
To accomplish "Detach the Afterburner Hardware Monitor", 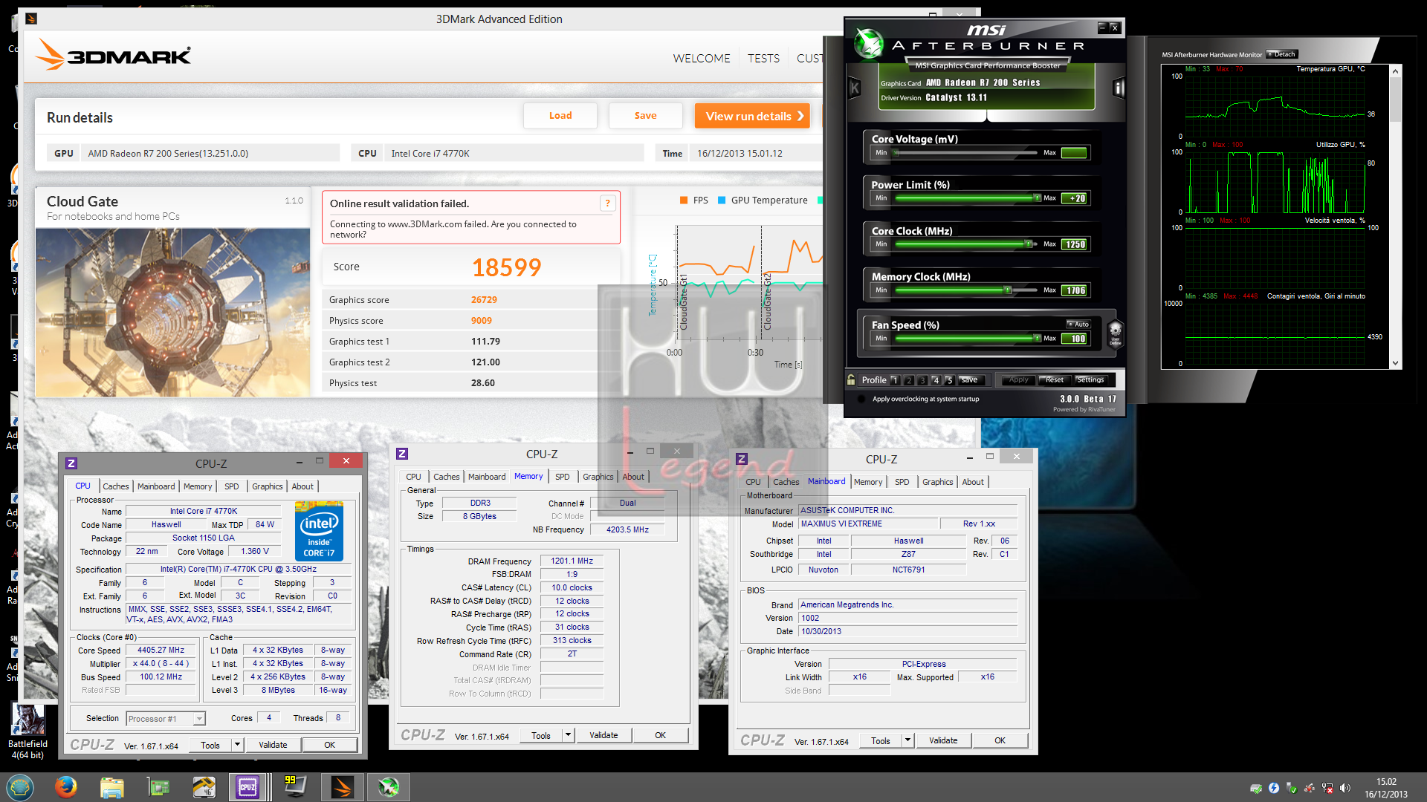I will [x=1282, y=54].
